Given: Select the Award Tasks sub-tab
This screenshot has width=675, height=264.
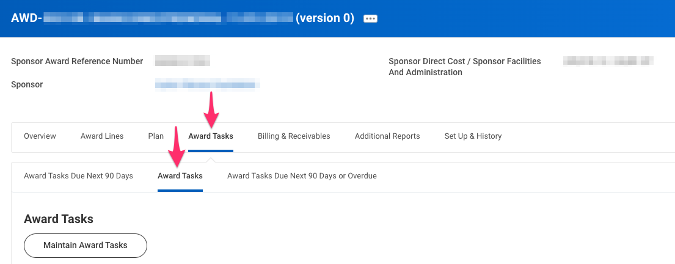Looking at the screenshot, I should tap(180, 176).
